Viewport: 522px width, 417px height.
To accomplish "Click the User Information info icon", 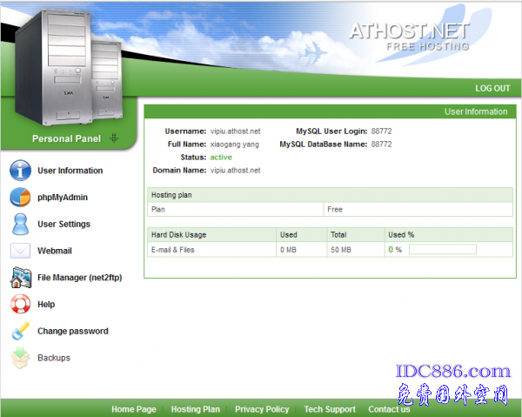I will click(20, 171).
